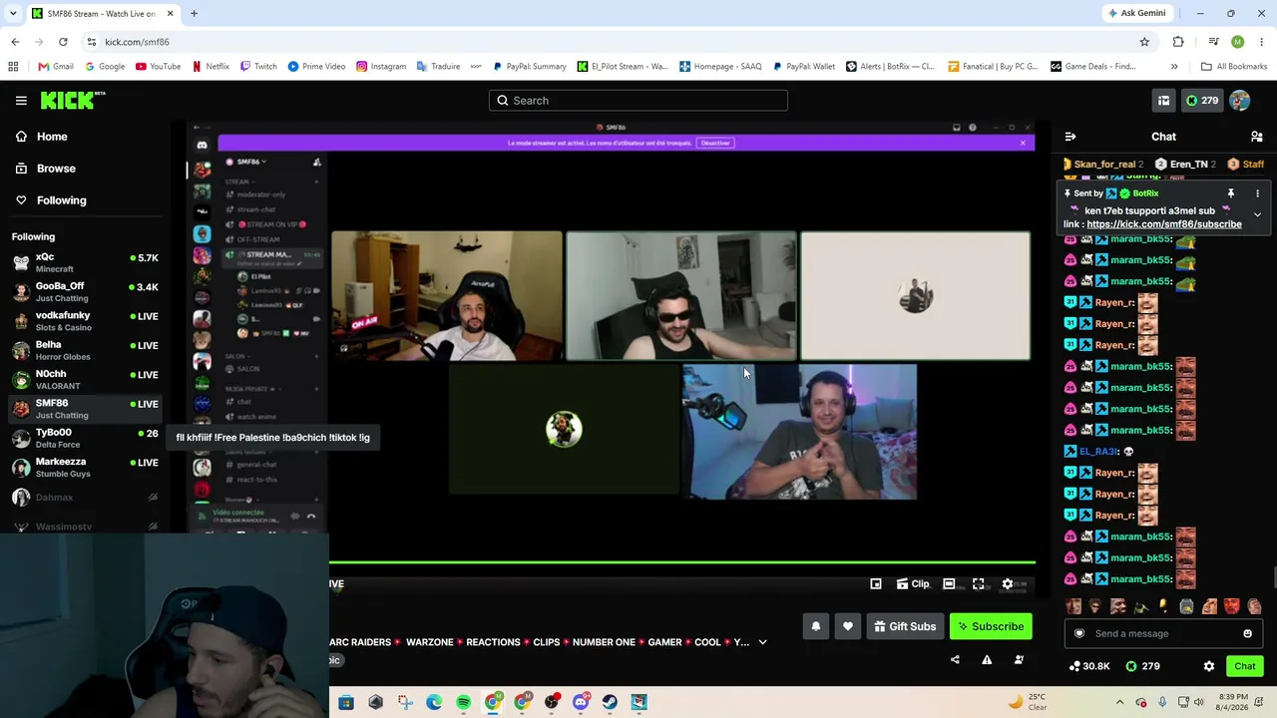Collapse the chat panel
The image size is (1277, 718).
tap(1070, 137)
